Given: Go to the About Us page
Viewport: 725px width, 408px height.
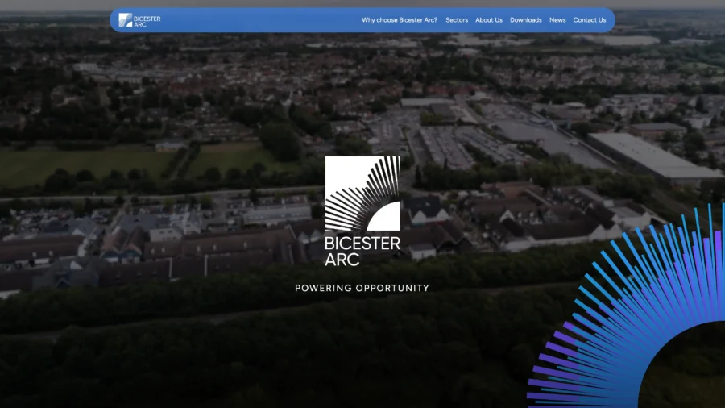Looking at the screenshot, I should (x=489, y=20).
